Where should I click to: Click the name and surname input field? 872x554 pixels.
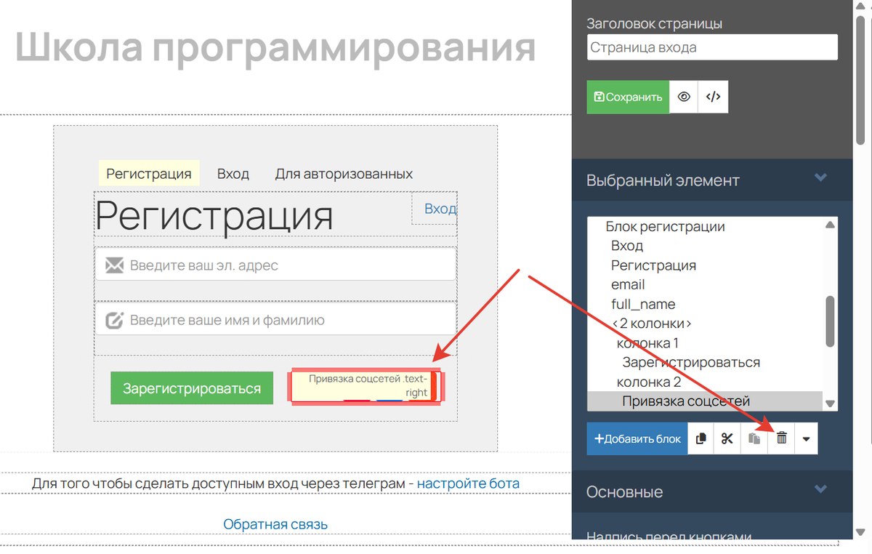click(275, 319)
